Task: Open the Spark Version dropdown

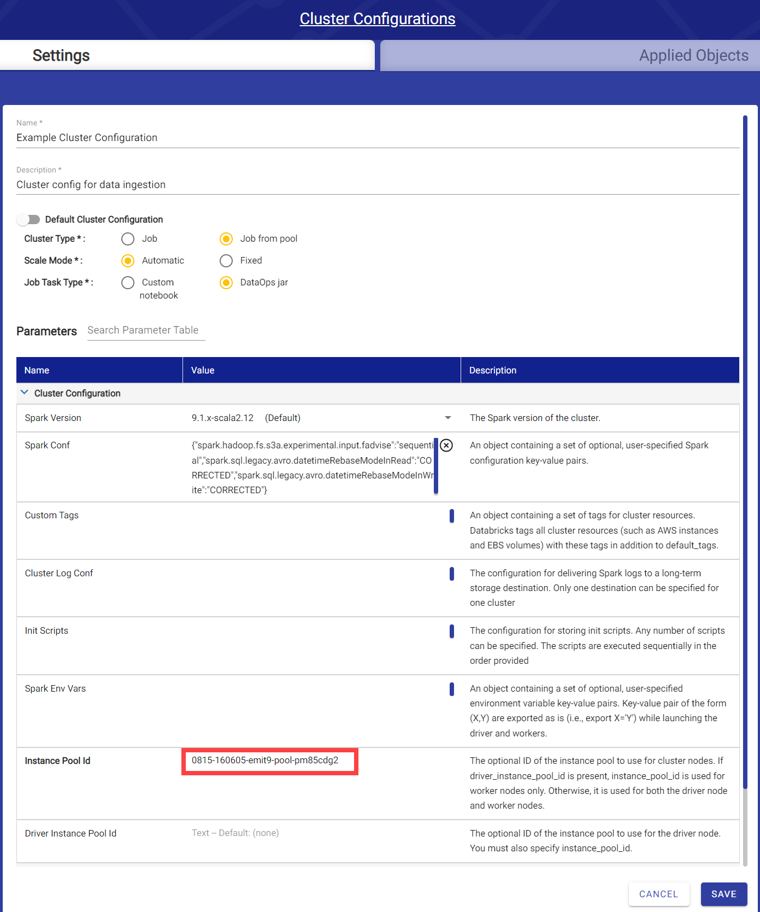Action: pos(448,418)
